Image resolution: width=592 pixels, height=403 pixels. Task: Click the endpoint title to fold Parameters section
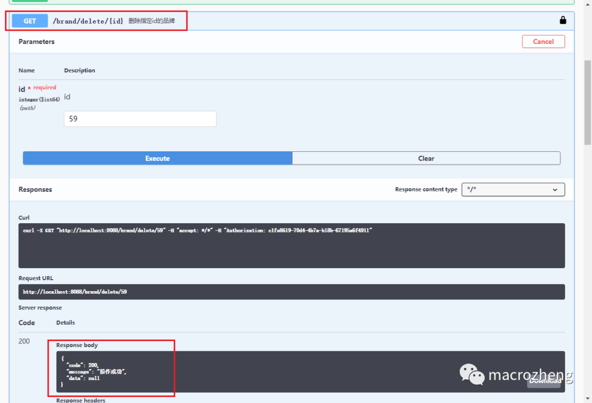[x=88, y=21]
